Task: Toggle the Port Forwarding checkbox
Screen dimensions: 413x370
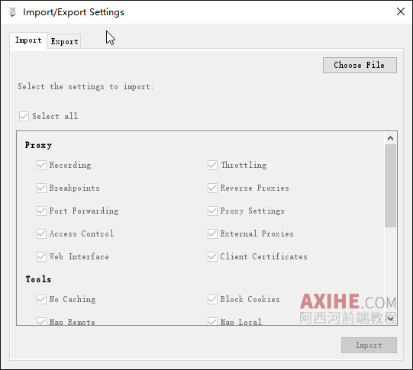Action: point(41,211)
